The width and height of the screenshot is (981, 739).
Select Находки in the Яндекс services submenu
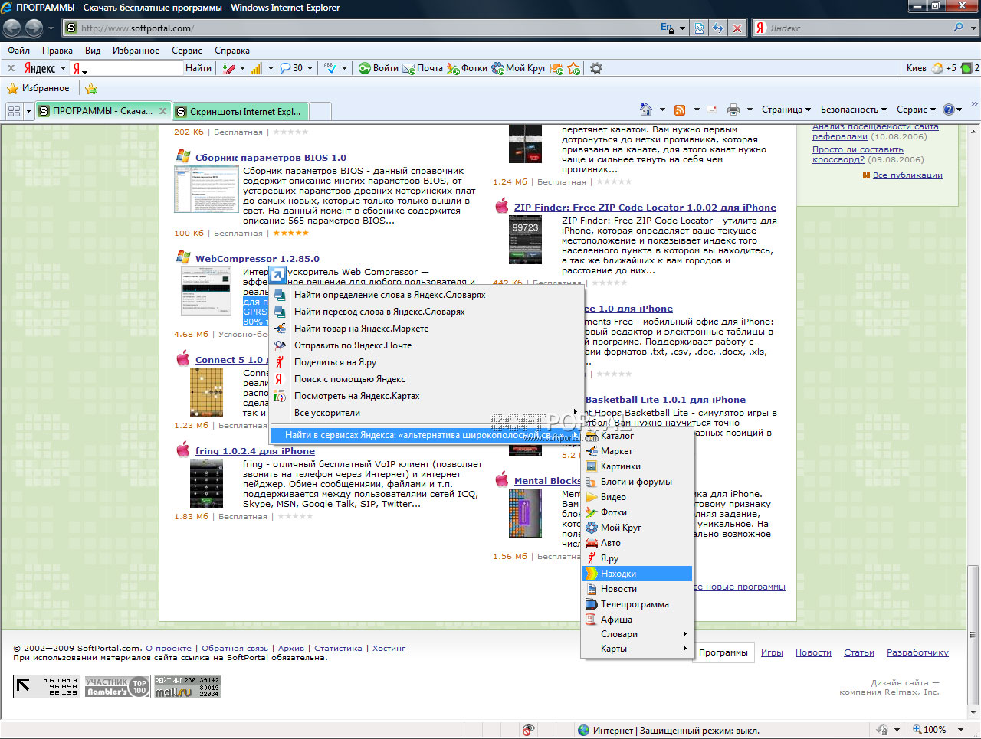click(x=638, y=574)
